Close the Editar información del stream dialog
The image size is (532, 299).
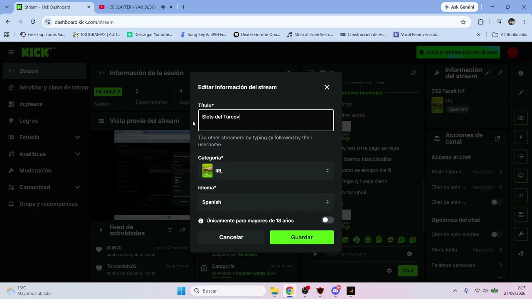click(x=327, y=87)
